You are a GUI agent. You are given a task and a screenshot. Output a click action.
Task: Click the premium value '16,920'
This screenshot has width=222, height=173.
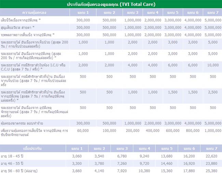coord(189,163)
